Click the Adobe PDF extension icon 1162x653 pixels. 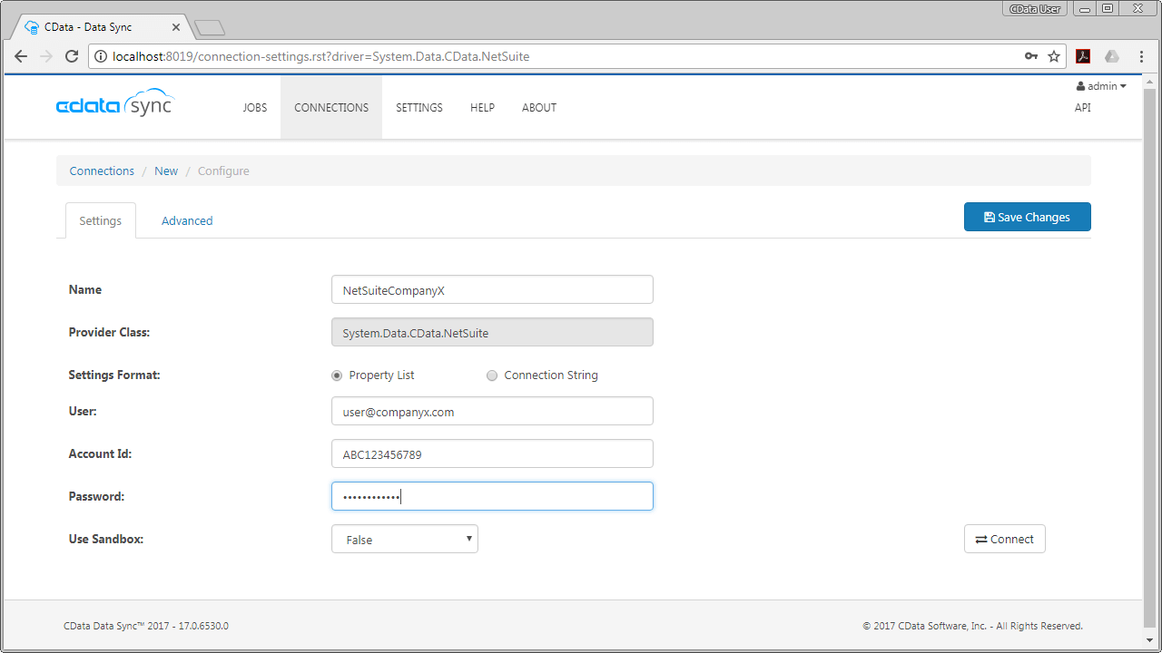pyautogui.click(x=1083, y=56)
